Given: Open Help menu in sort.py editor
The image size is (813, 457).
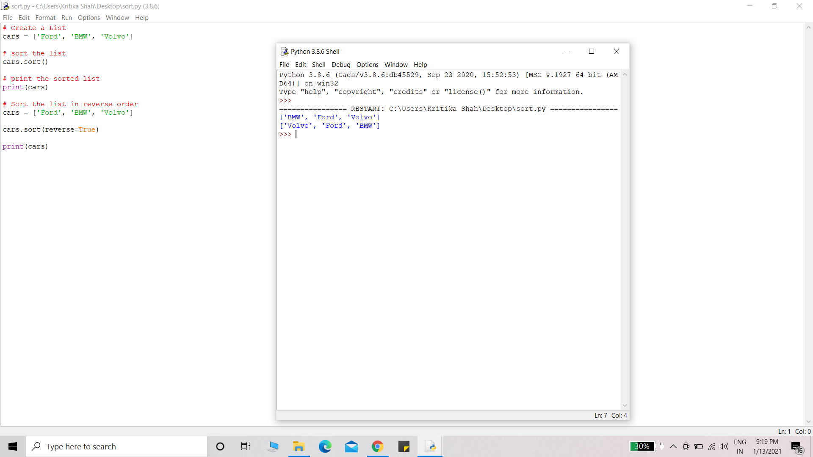Looking at the screenshot, I should coord(142,18).
